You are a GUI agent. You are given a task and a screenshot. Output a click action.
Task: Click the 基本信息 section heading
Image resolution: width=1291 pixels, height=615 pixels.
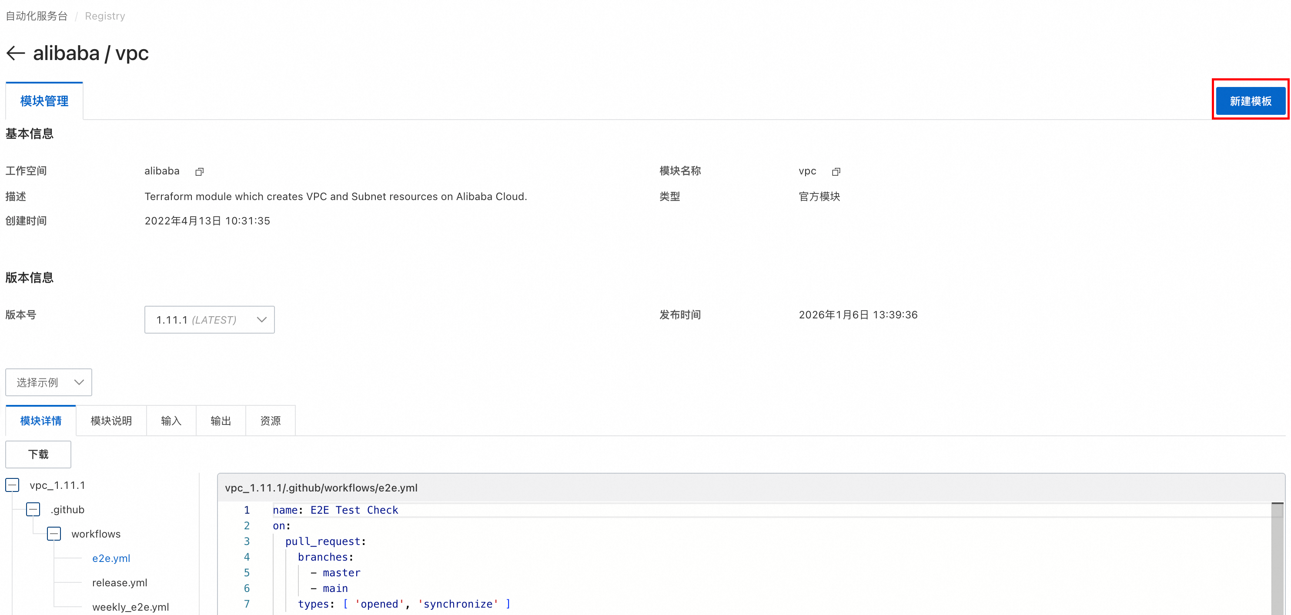pos(30,134)
